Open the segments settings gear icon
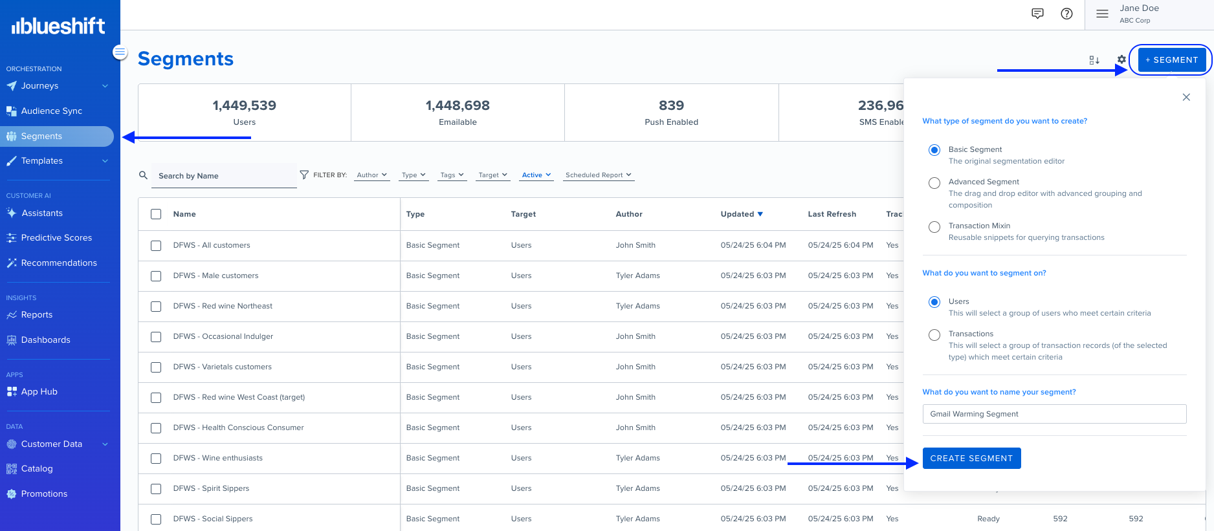 [x=1121, y=60]
